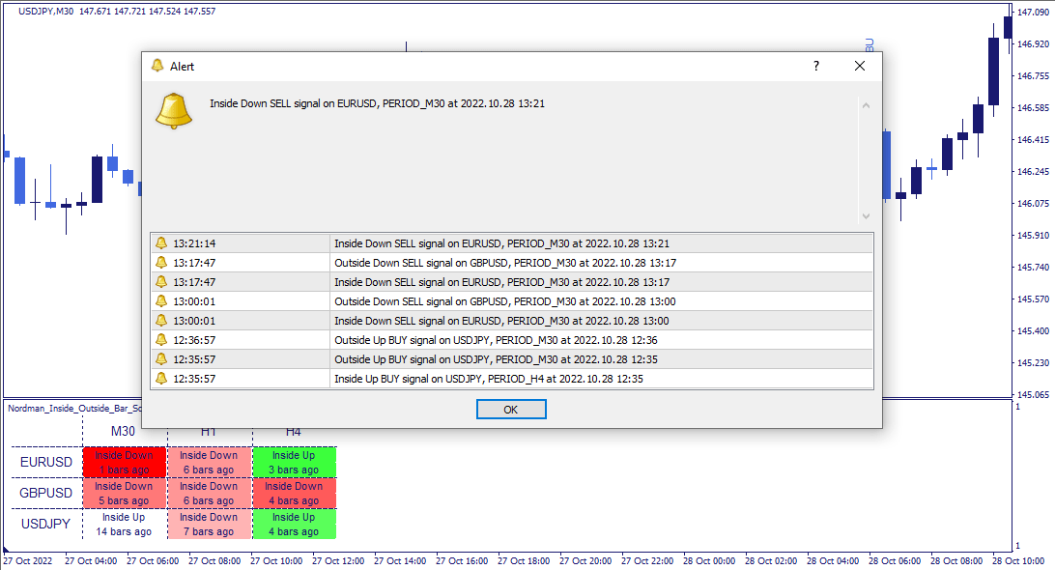Click '28 Oct 10:00' on chart time axis
The width and height of the screenshot is (1055, 570).
(x=1018, y=560)
